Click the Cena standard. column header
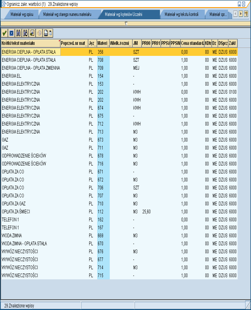This screenshot has height=310, width=251. [x=192, y=43]
